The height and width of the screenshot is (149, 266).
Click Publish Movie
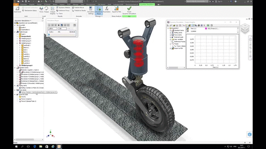click(78, 8)
